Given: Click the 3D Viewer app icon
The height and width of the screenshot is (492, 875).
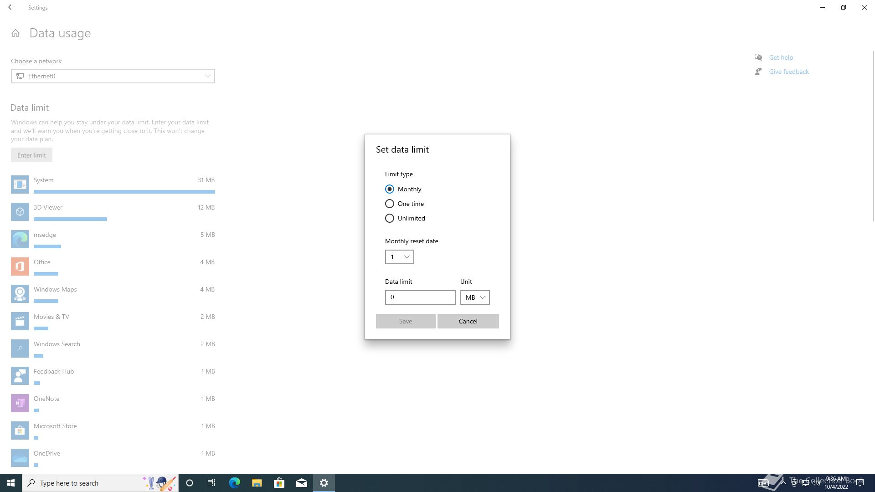Looking at the screenshot, I should [x=20, y=212].
